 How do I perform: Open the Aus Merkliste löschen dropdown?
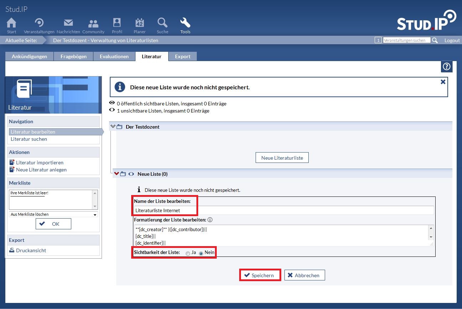point(53,214)
